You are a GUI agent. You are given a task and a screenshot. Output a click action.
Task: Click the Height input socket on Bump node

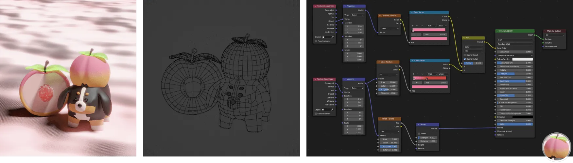coord(416,145)
